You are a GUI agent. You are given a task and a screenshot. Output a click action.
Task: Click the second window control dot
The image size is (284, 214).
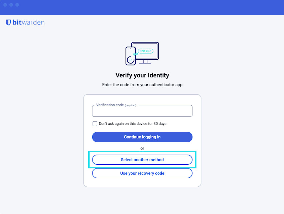pos(11,5)
